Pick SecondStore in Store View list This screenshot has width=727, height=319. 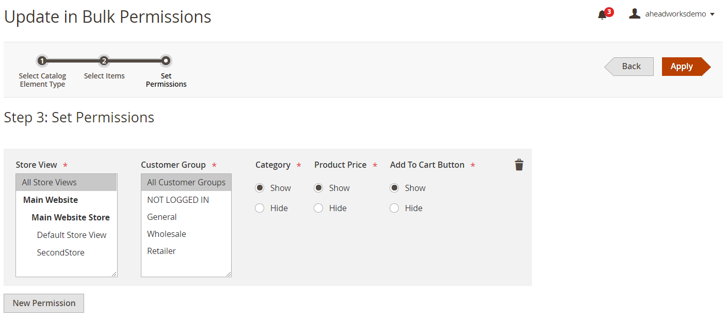67,252
